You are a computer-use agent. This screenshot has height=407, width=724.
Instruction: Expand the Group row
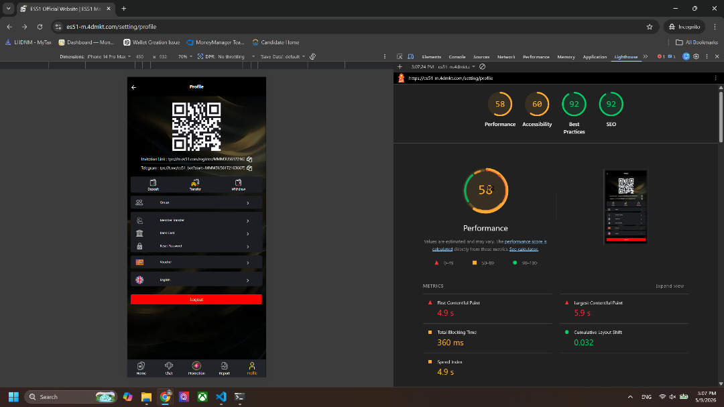tap(196, 202)
